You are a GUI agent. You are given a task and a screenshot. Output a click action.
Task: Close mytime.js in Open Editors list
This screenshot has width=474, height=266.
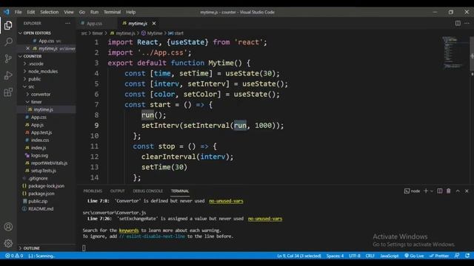tap(27, 48)
